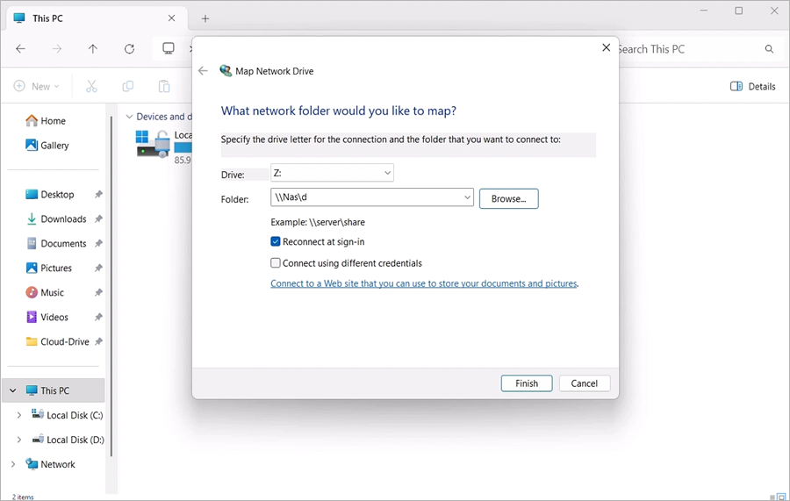Open the New item menu

(x=36, y=86)
